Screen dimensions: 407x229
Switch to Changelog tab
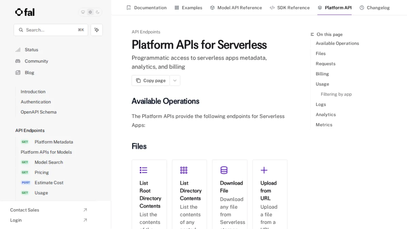[x=374, y=7]
